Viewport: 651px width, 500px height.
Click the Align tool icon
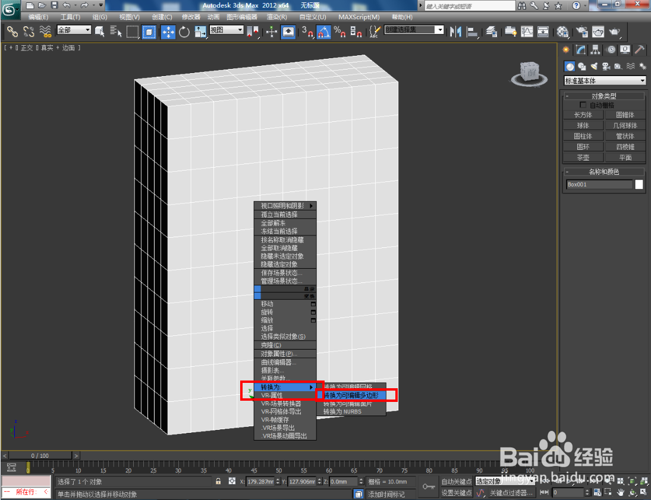(472, 32)
